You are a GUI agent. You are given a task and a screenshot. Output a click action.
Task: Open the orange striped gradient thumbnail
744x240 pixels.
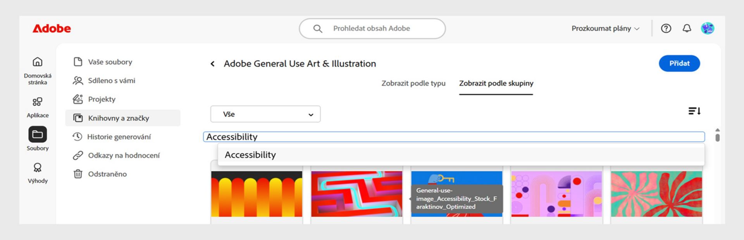pos(257,194)
